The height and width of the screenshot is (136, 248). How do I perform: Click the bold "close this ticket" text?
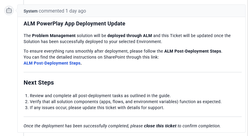point(160,126)
